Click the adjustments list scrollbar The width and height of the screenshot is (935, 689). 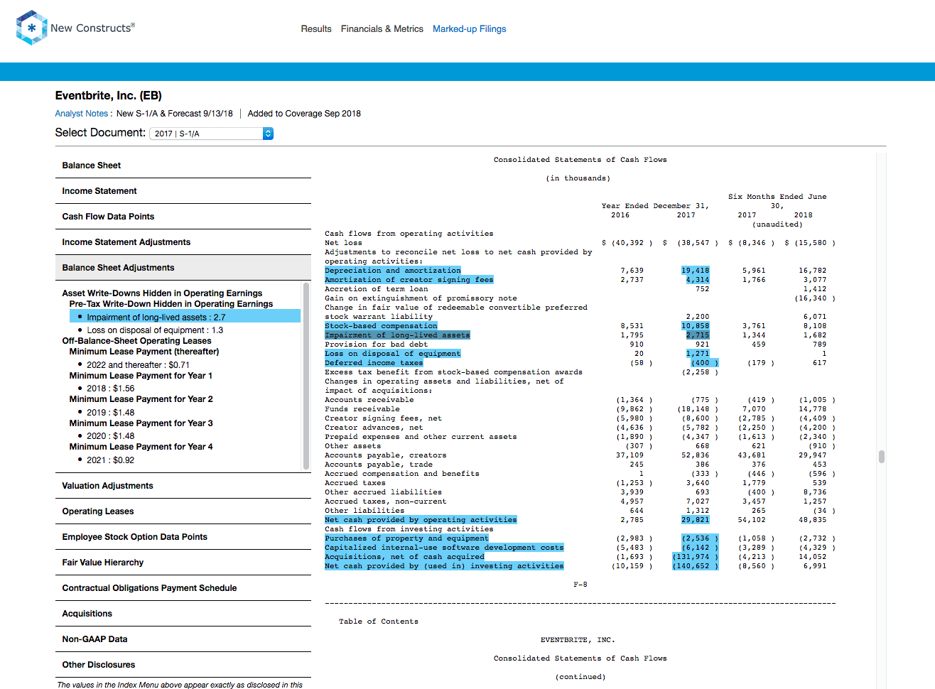click(x=306, y=376)
